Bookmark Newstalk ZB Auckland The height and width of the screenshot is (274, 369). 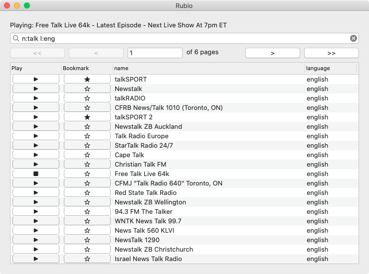click(x=87, y=126)
